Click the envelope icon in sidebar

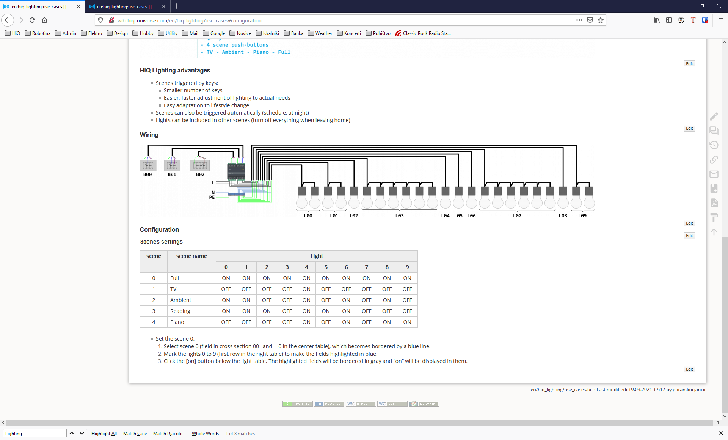(x=714, y=174)
